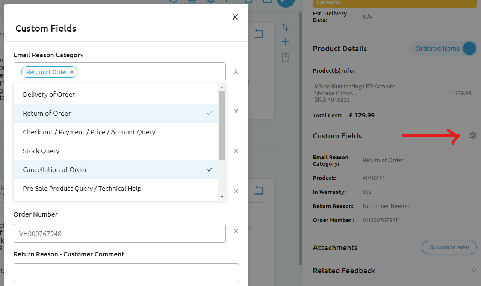
Task: Click the plus add icon
Action: (x=285, y=42)
